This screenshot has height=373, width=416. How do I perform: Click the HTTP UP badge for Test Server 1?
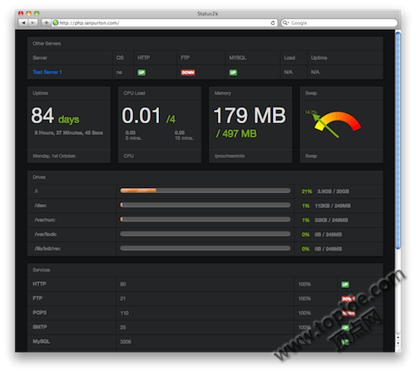(141, 72)
